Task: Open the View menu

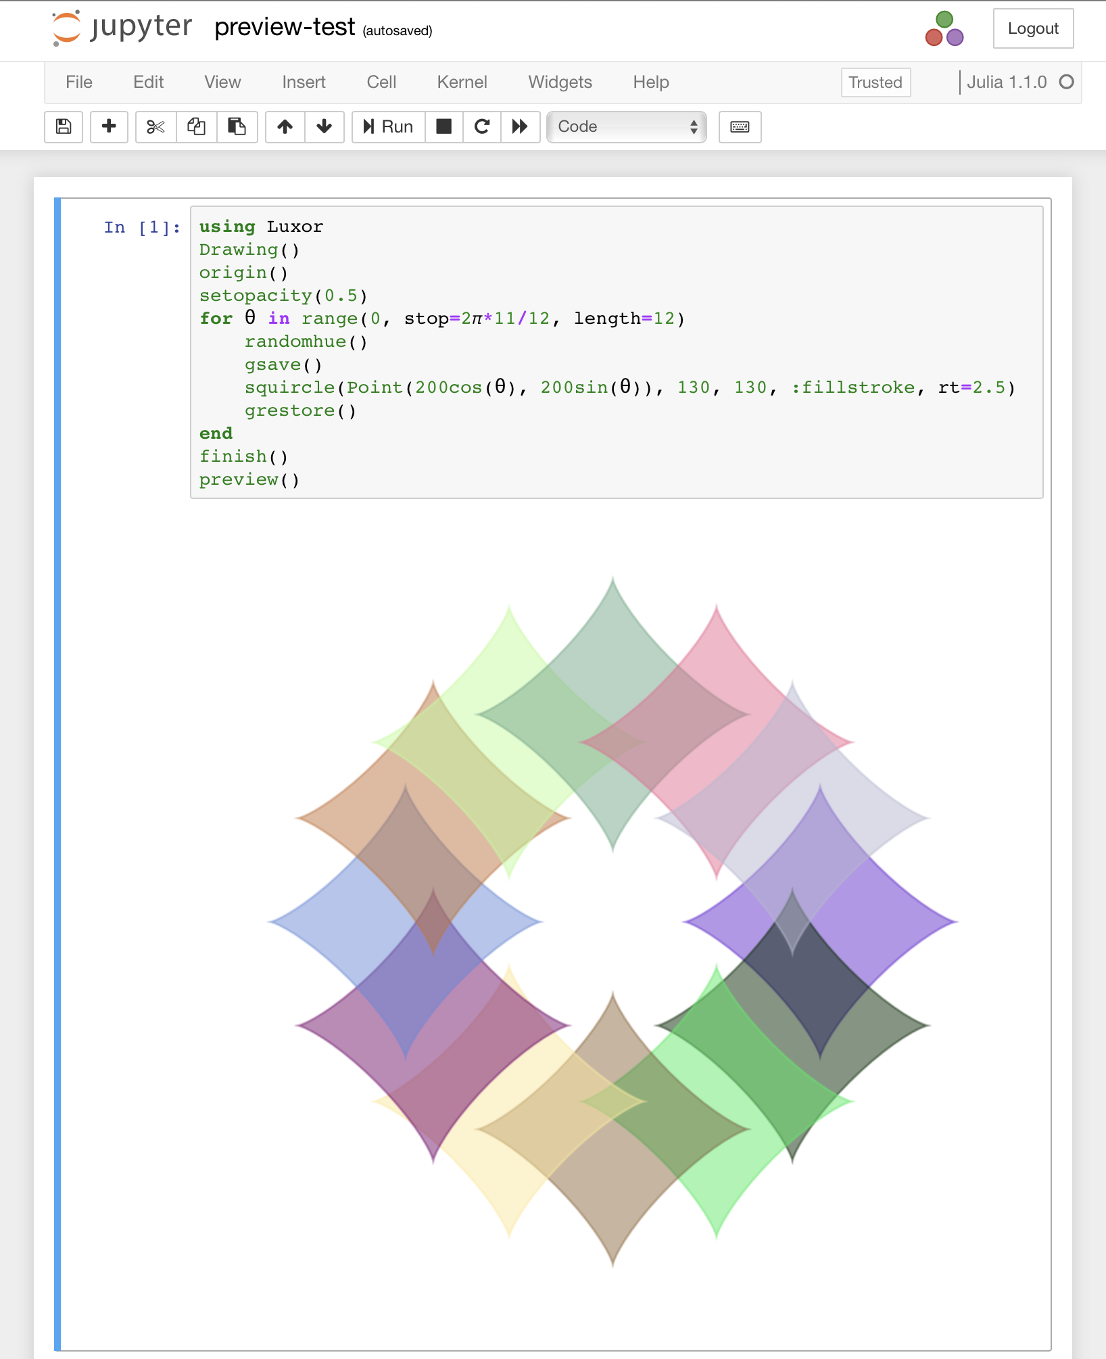Action: pos(222,82)
